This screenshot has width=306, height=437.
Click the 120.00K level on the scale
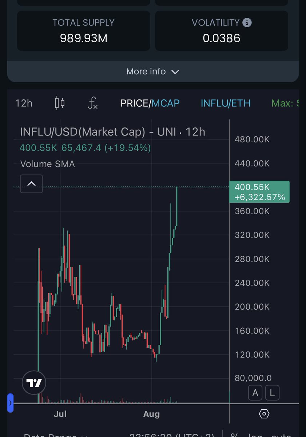point(253,354)
